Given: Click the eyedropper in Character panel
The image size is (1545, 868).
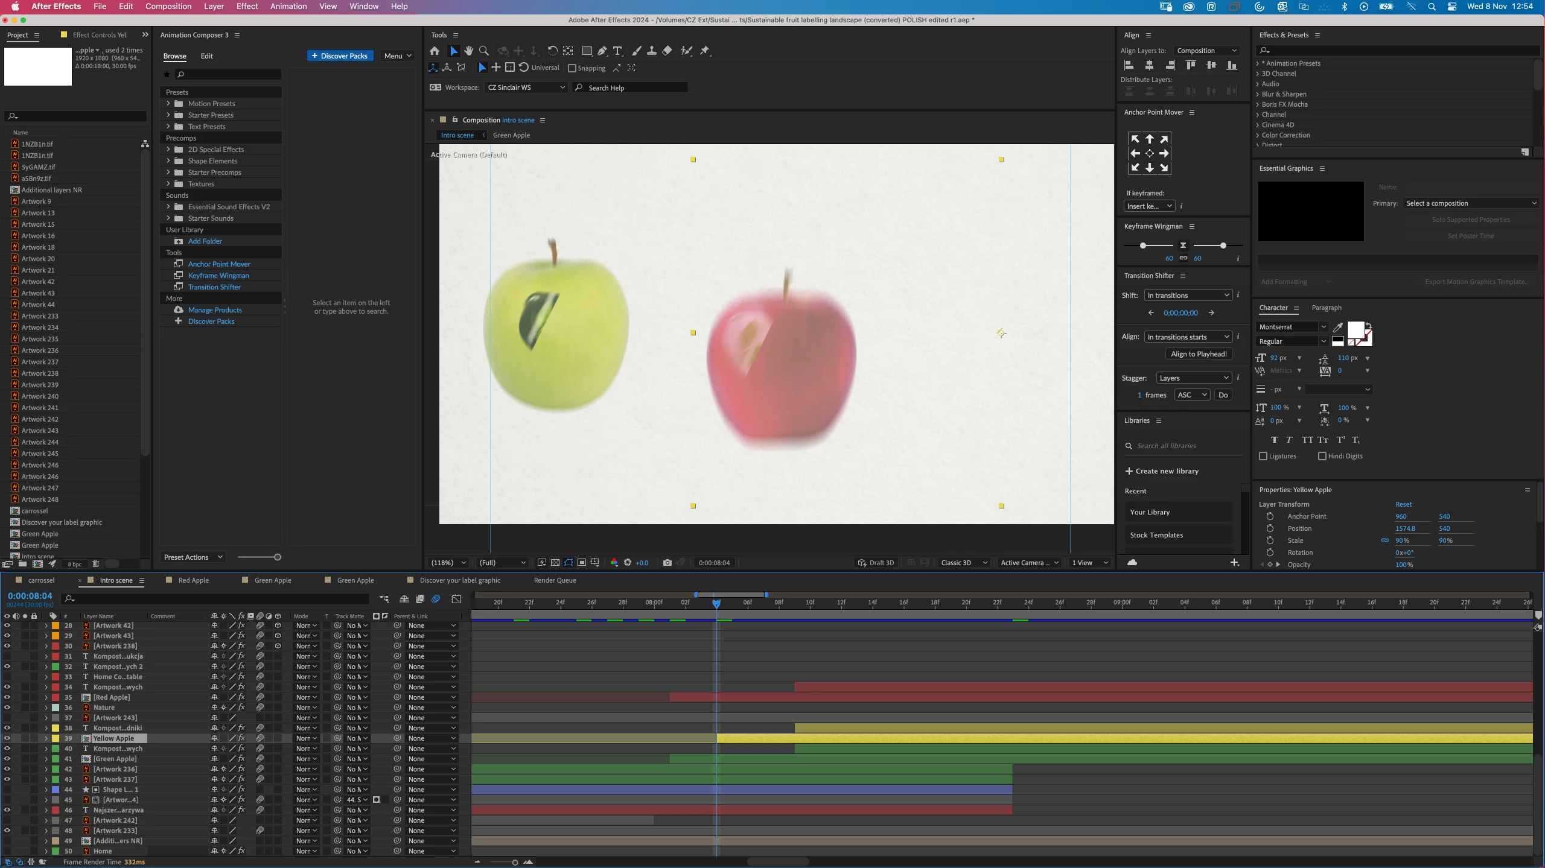Looking at the screenshot, I should [x=1338, y=327].
